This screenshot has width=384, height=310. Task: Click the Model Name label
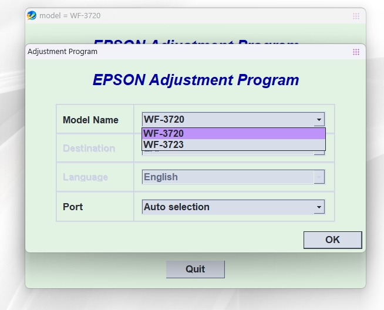(90, 120)
